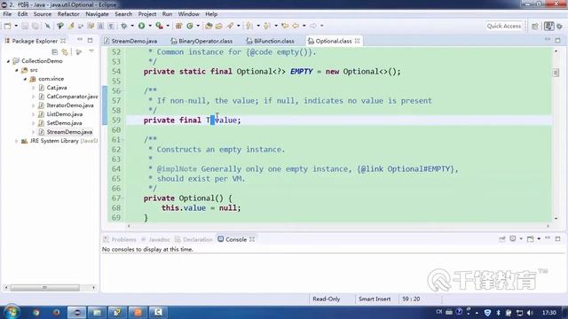Switch to the BinaryOperator.class editor tab
The height and width of the screenshot is (319, 568).
click(201, 41)
